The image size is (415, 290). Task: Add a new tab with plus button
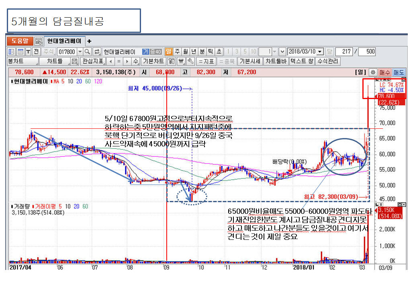[x=89, y=41]
